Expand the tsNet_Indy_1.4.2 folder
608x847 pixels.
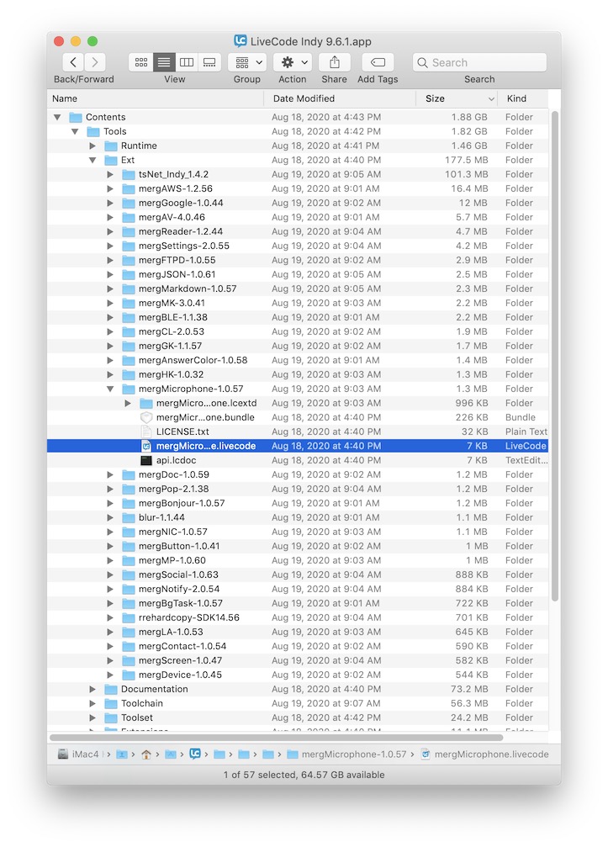[110, 174]
